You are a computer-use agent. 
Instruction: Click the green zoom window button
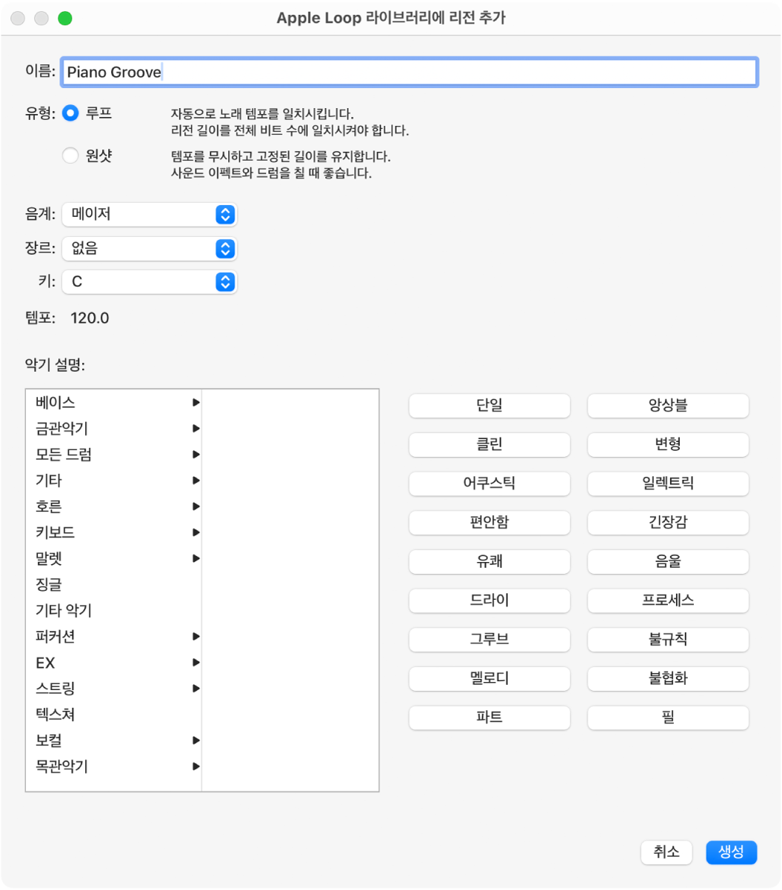(x=65, y=19)
